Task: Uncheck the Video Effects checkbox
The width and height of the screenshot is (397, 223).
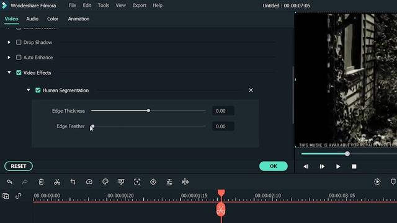Action: (x=19, y=72)
